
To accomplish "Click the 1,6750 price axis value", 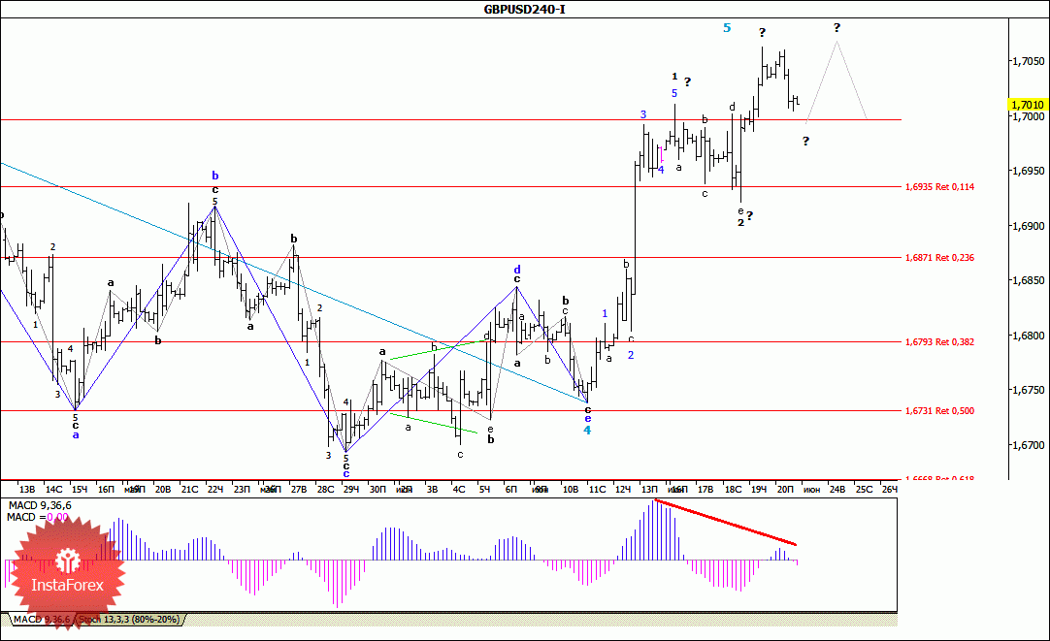I will coord(1028,390).
